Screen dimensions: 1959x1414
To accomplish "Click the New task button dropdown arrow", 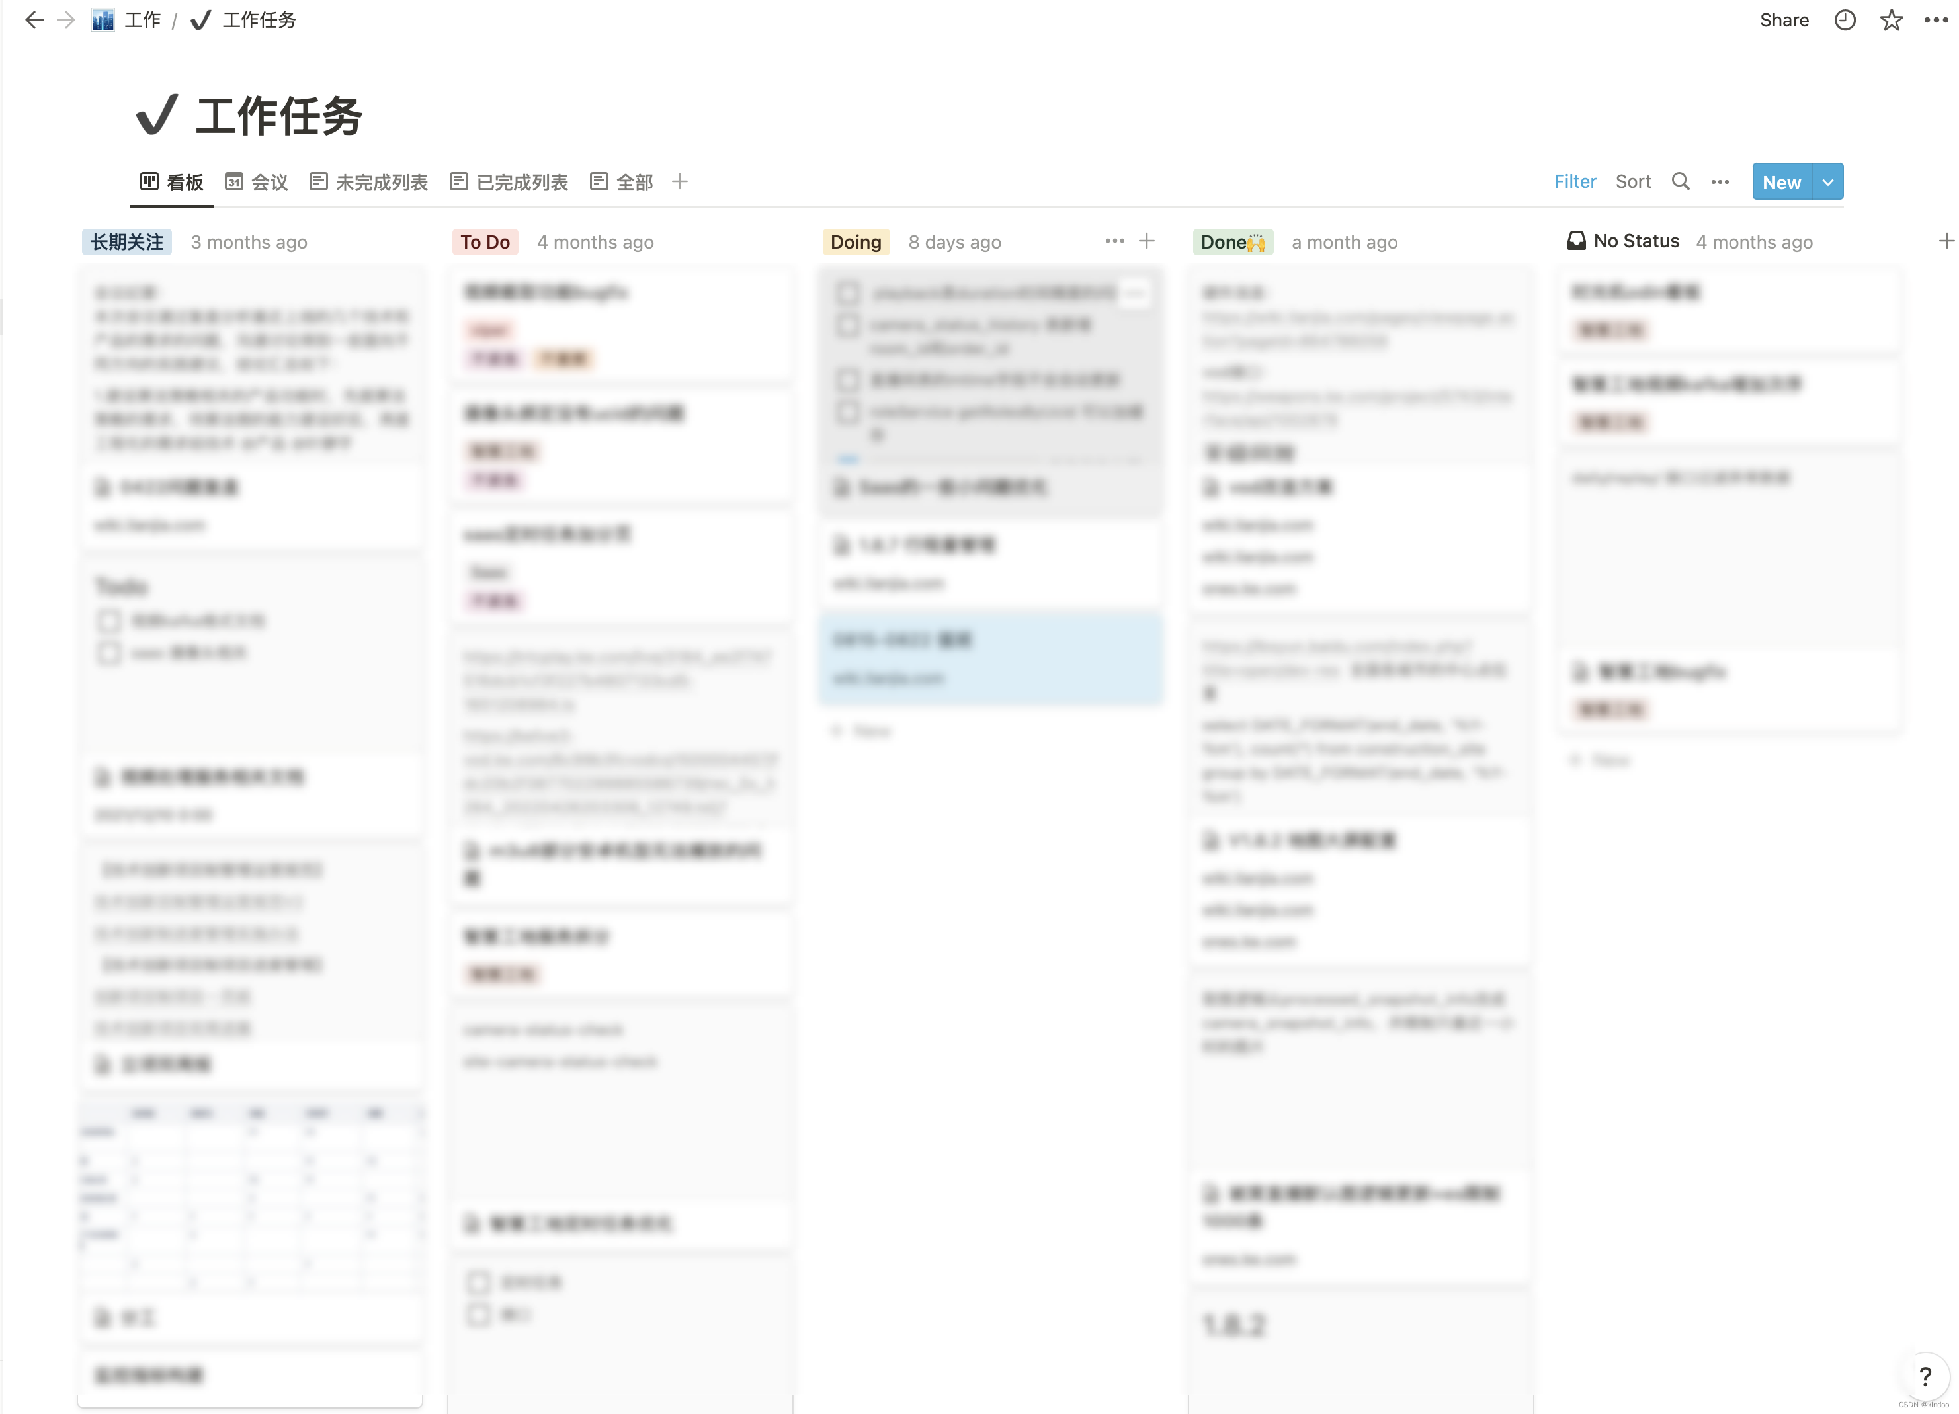I will point(1825,181).
